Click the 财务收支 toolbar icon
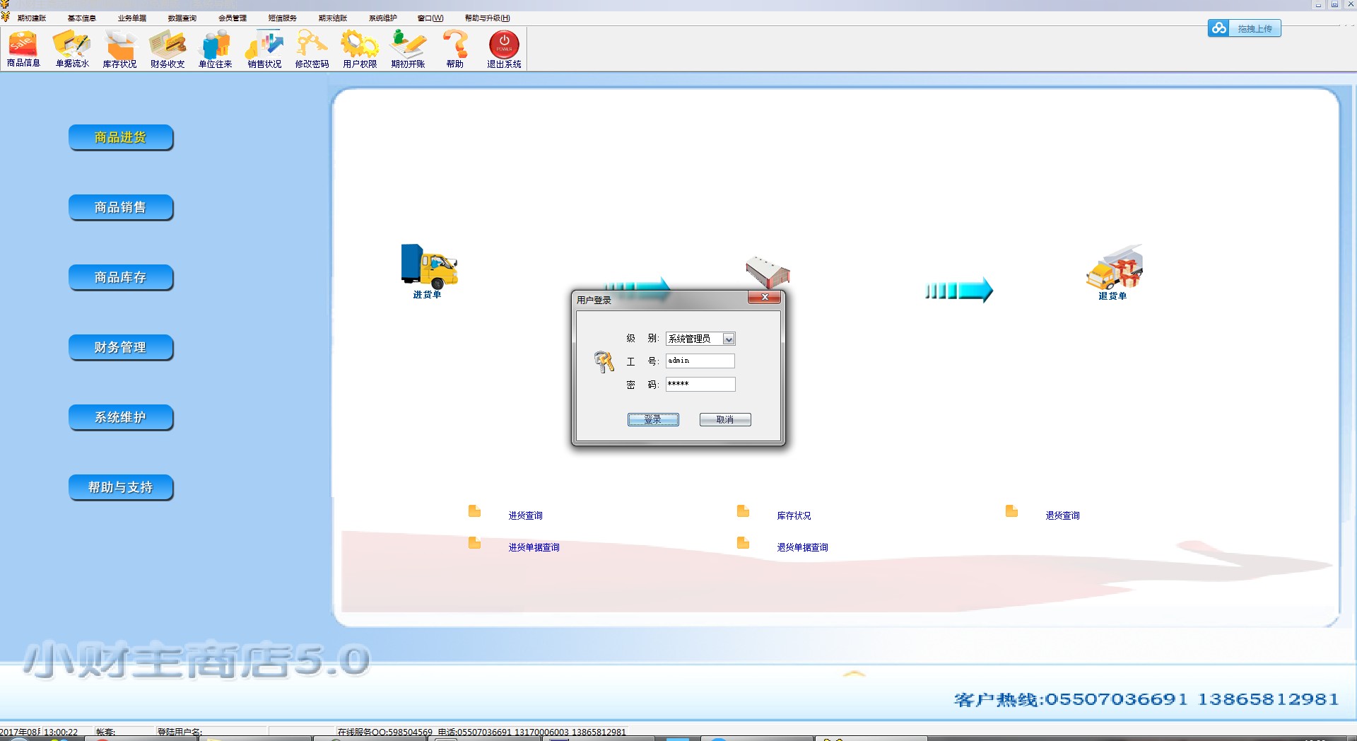1357x741 pixels. point(168,48)
